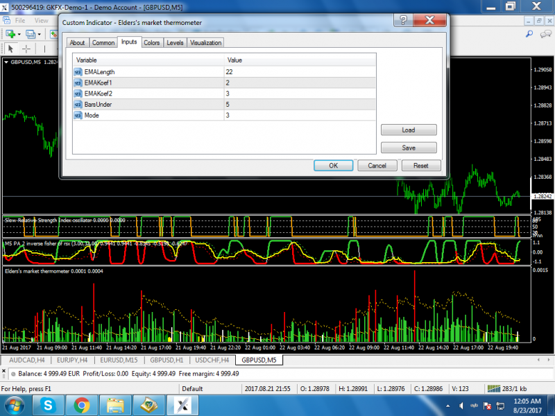Toggle the GBPUSD,M5 chart title triangle

pos(6,62)
